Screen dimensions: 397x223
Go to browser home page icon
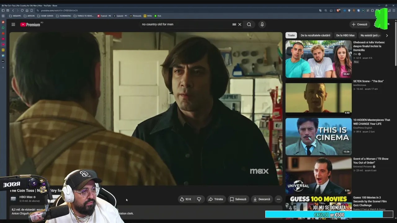click(x=27, y=11)
